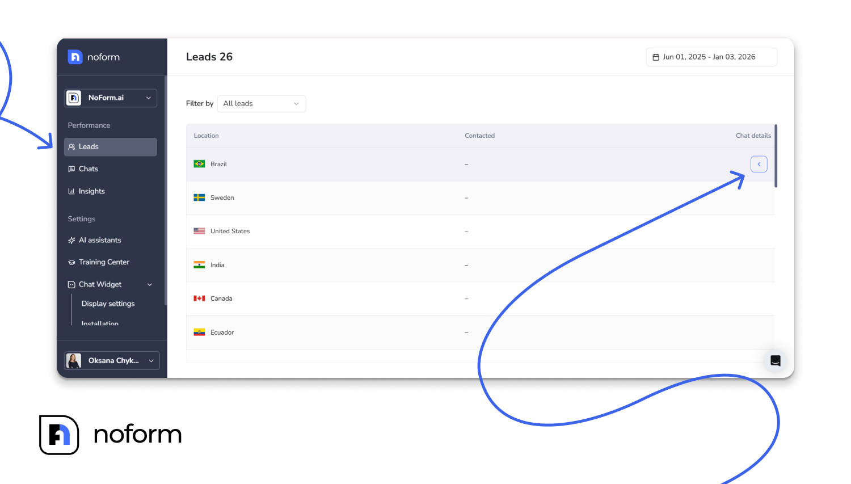
Task: Select Display settings under Chat Widget
Action: tap(108, 304)
